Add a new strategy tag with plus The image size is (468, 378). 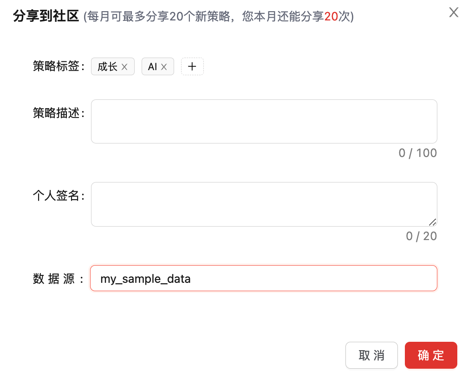[x=192, y=66]
